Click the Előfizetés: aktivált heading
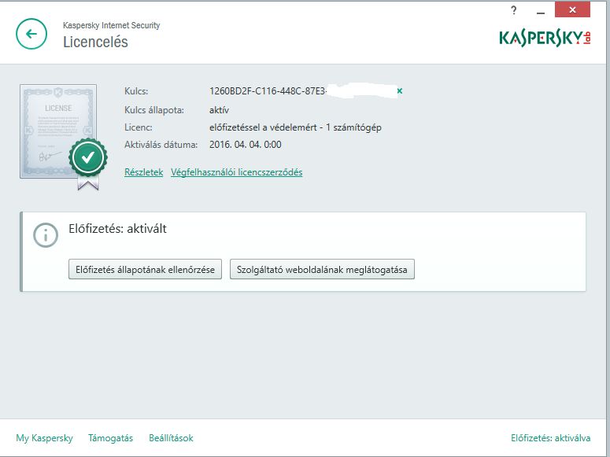The width and height of the screenshot is (610, 457). coord(117,229)
